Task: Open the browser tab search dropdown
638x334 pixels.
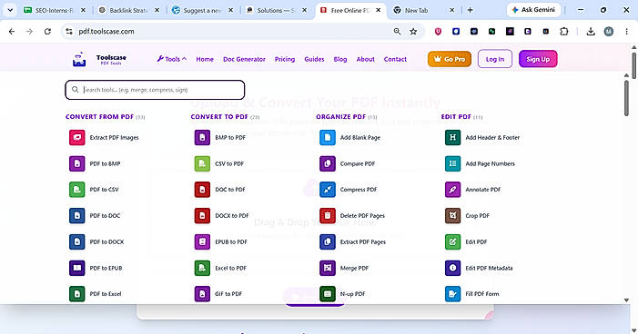Action: pos(10,10)
